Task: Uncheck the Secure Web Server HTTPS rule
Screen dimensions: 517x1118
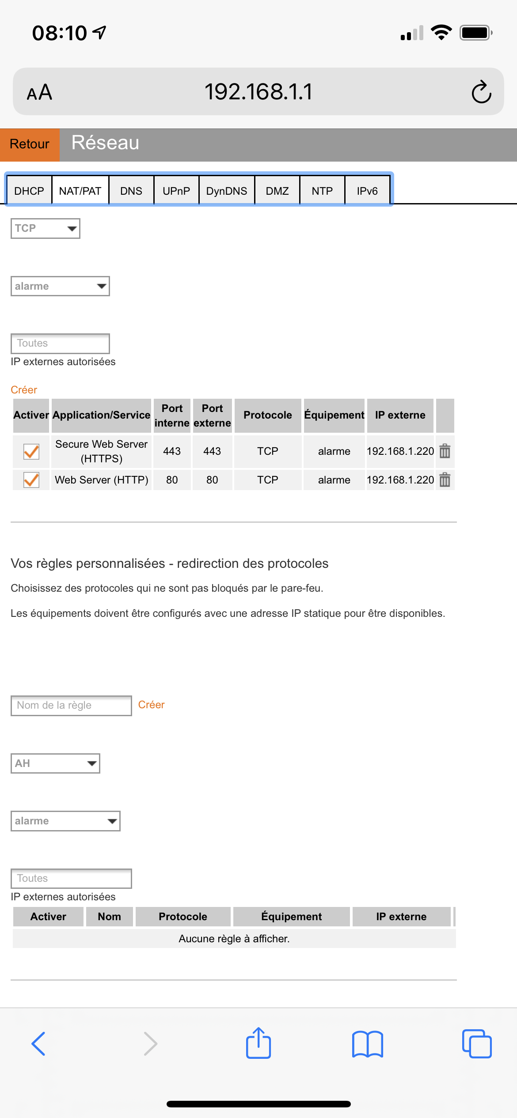Action: tap(31, 451)
